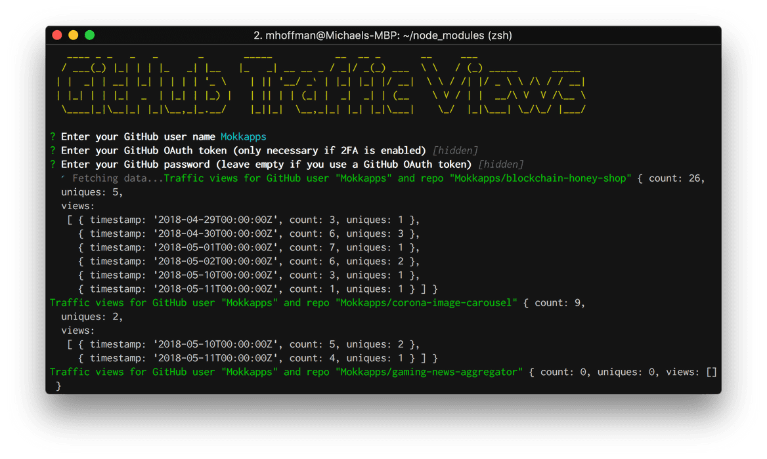This screenshot has width=767, height=459.
Task: Select repo name "Mokkapps/corona-image-carousel"
Action: (426, 303)
